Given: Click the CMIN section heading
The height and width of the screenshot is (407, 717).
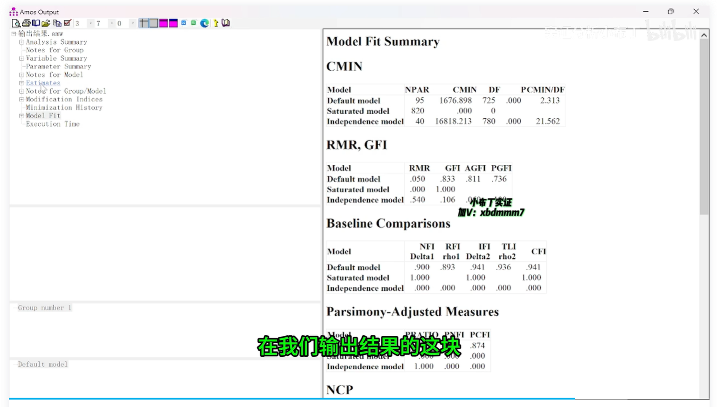Looking at the screenshot, I should click(x=344, y=67).
